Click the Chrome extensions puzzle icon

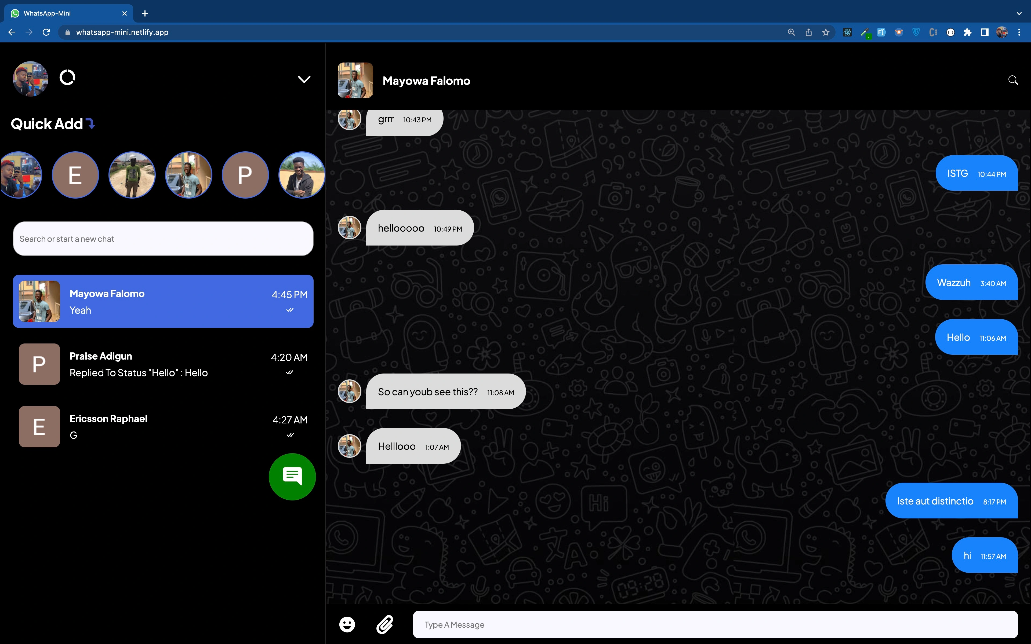968,32
